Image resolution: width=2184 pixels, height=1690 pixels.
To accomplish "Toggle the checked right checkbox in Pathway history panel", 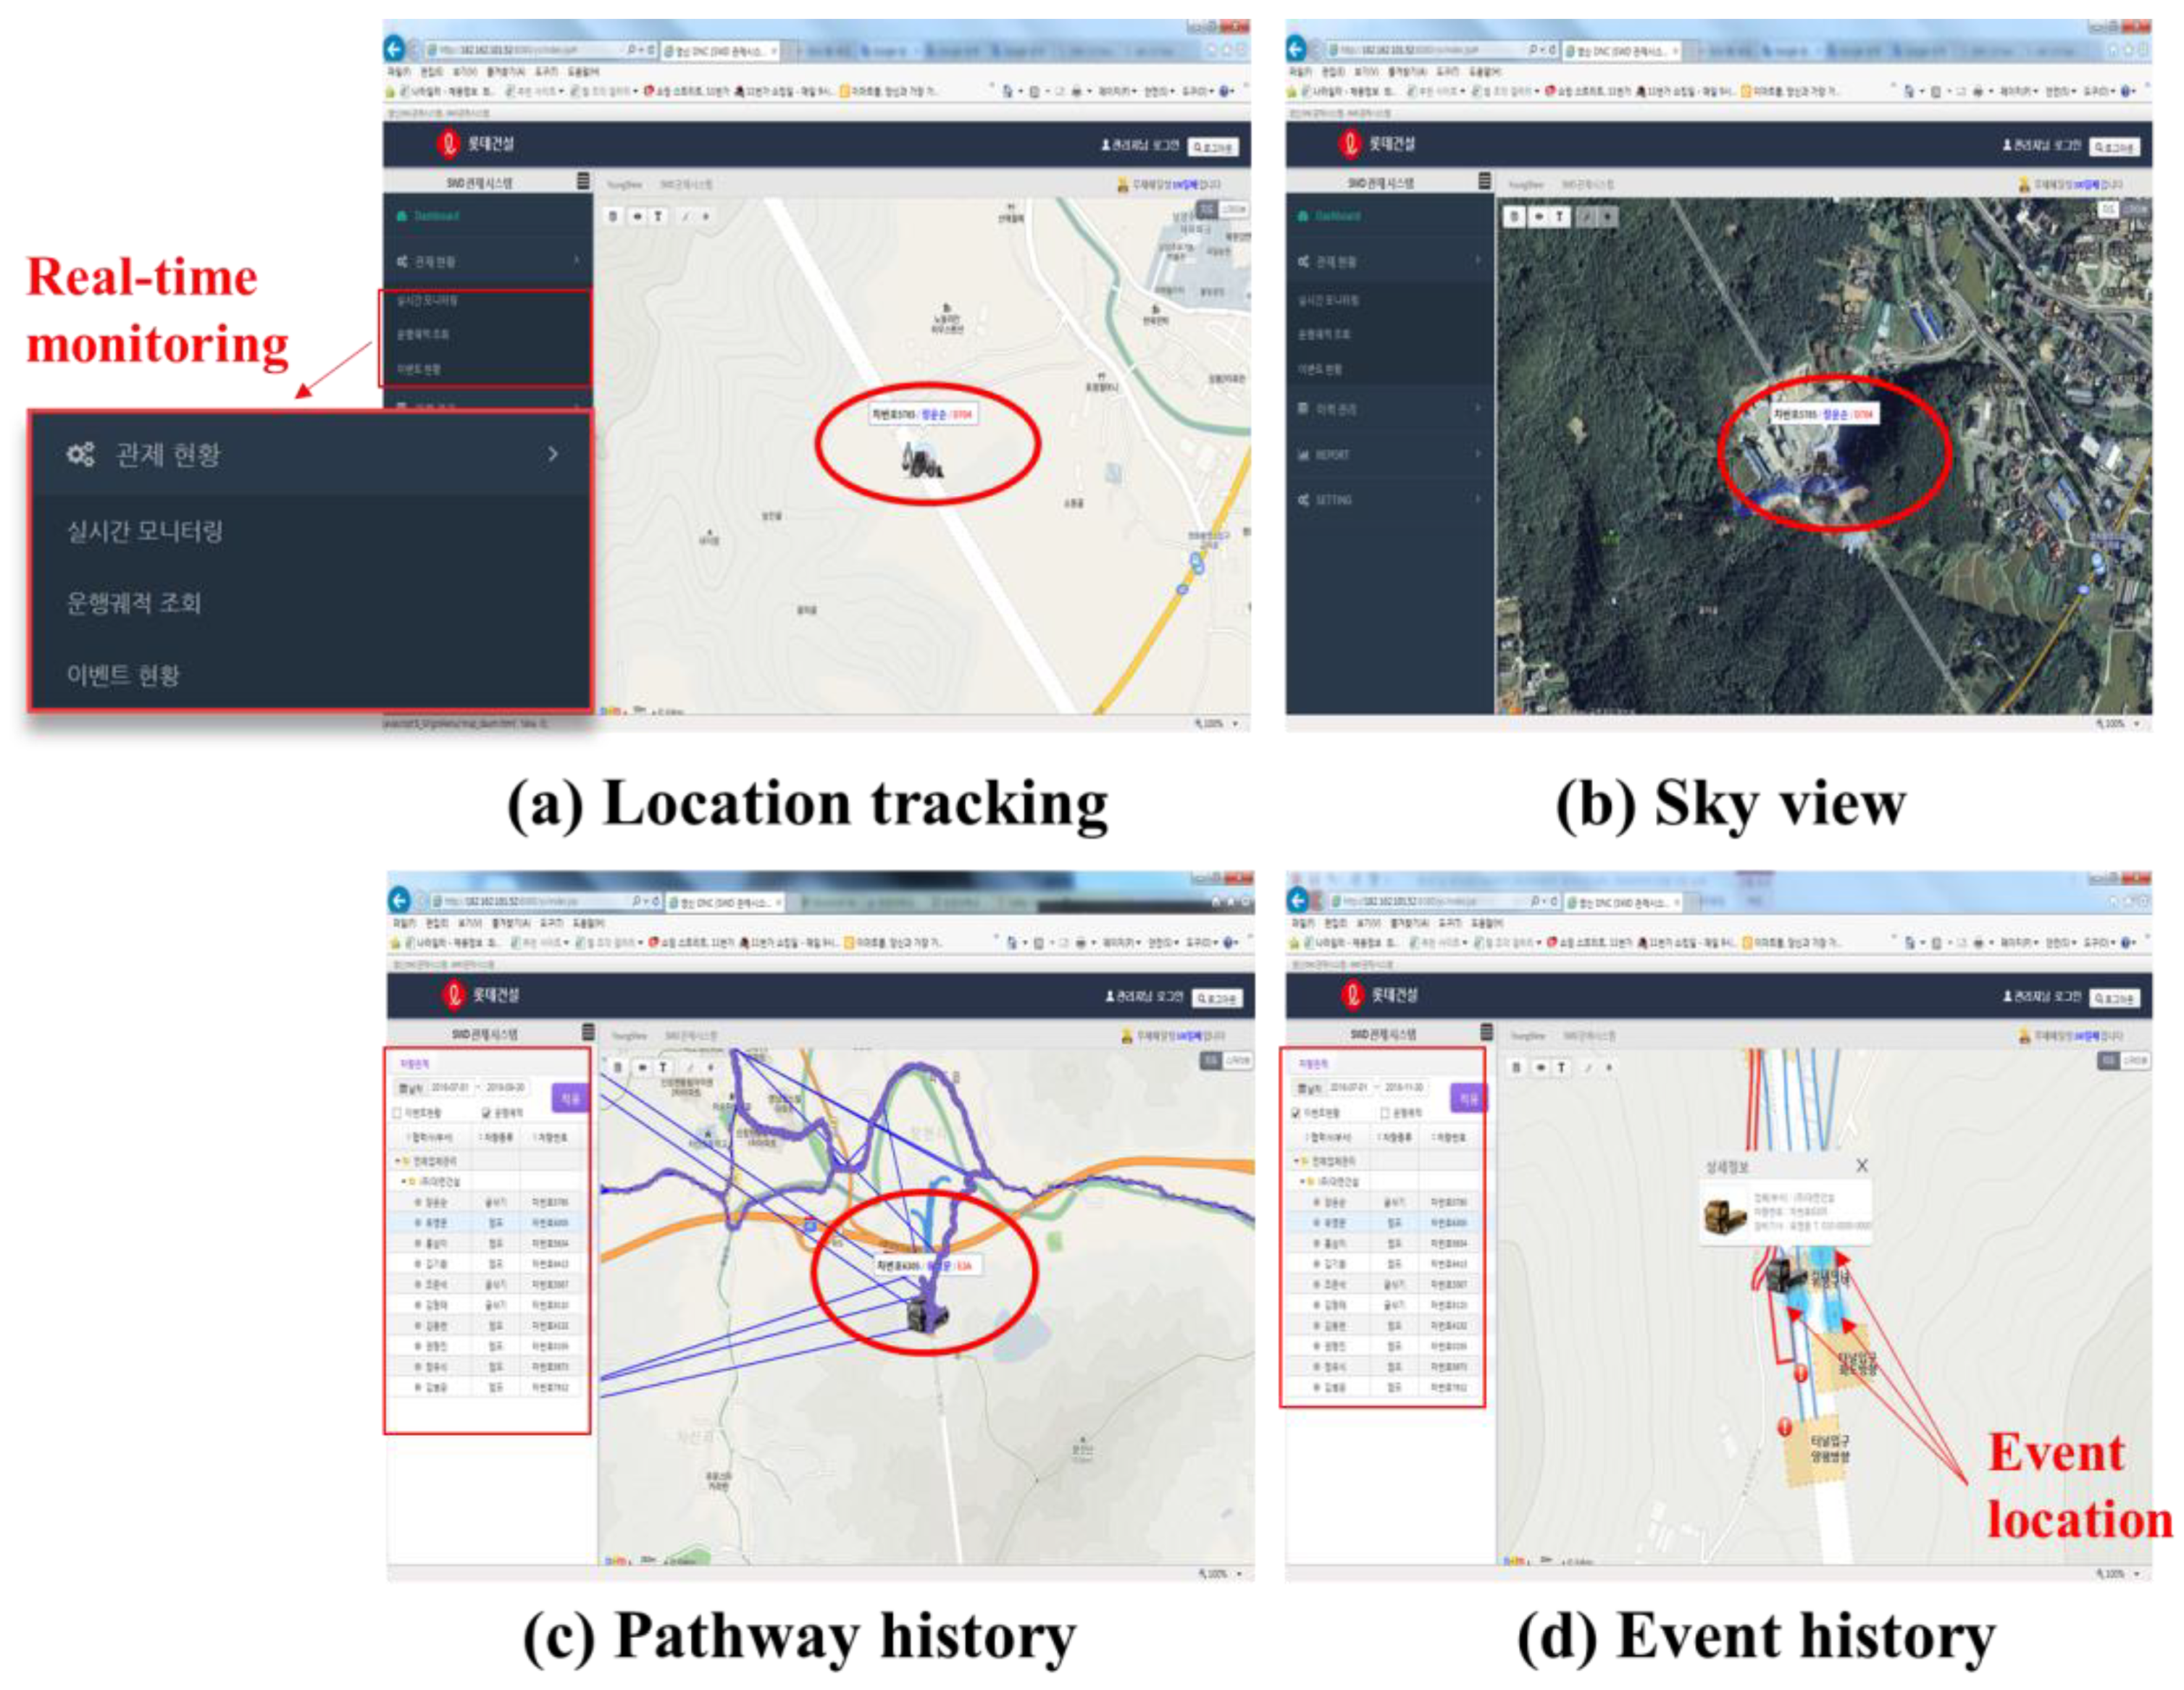I will (487, 1112).
